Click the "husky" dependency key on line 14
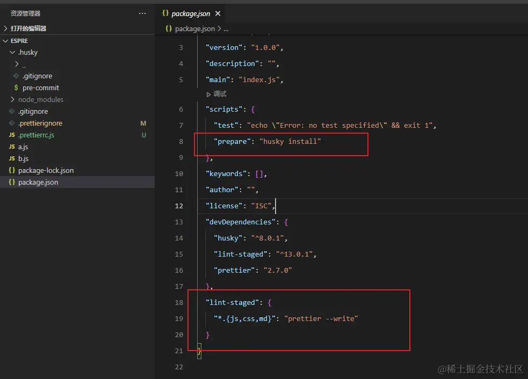Screen dimensions: 528x379 pyautogui.click(x=228, y=238)
